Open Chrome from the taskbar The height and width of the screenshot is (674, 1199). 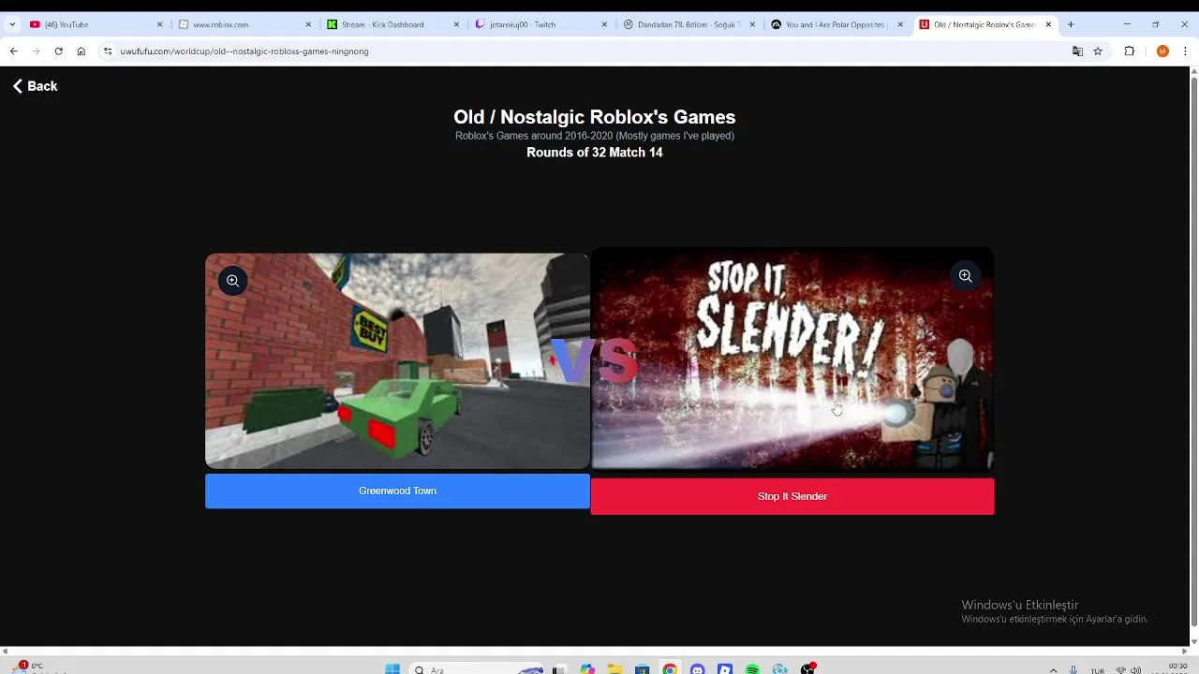pyautogui.click(x=669, y=669)
